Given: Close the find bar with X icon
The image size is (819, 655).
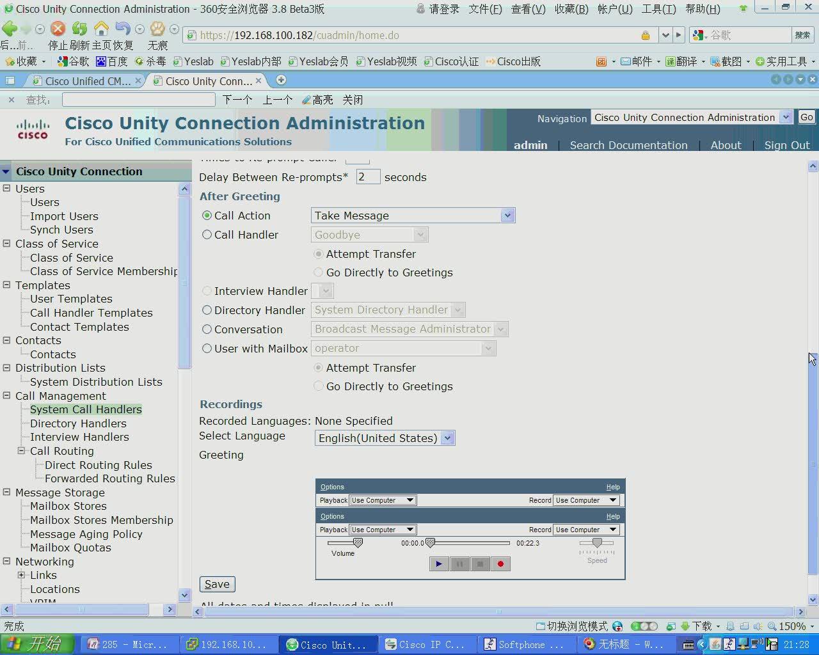Looking at the screenshot, I should point(10,100).
